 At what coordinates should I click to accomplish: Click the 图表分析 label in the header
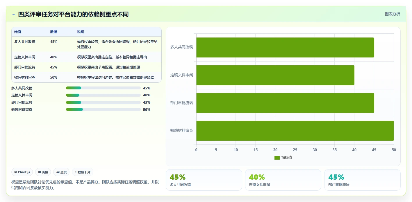coord(392,14)
